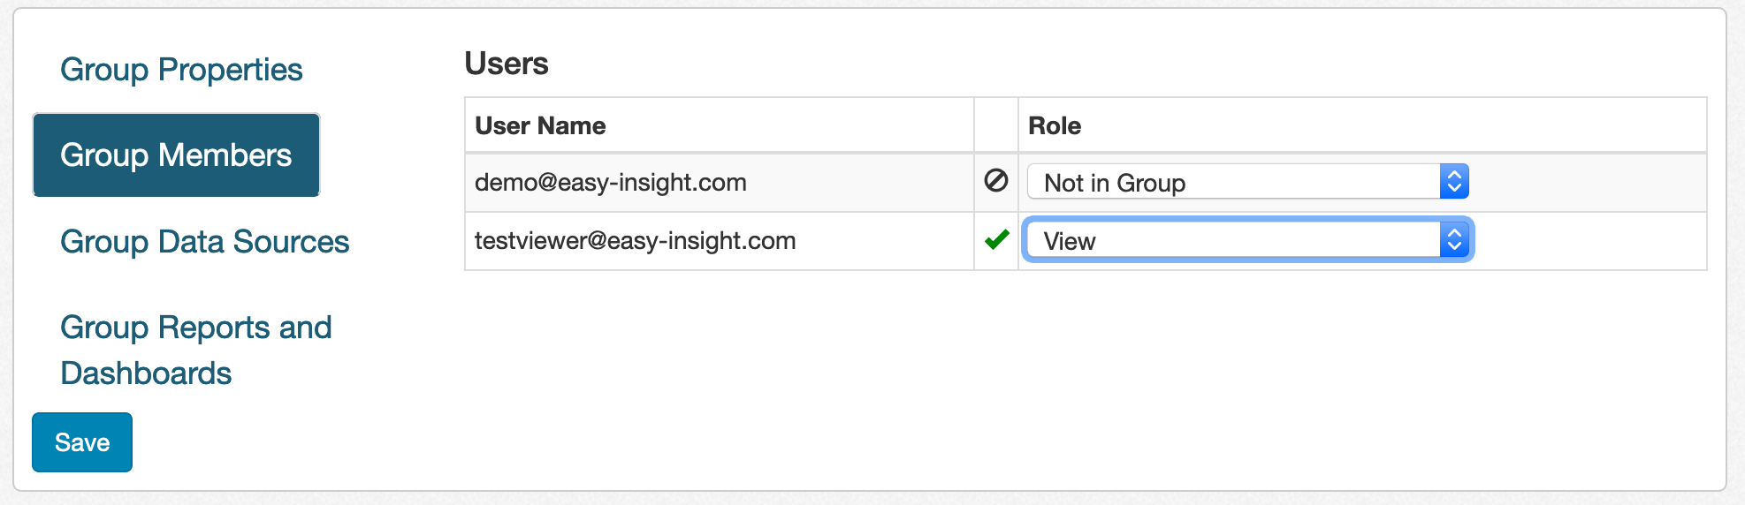Image resolution: width=1745 pixels, height=505 pixels.
Task: Click the arrows on the Not in Group selector
Action: pos(1453,182)
